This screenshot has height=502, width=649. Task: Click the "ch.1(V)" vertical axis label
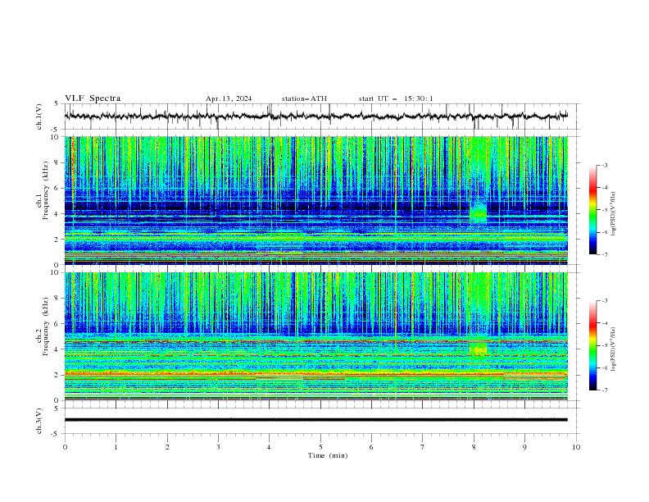click(39, 116)
